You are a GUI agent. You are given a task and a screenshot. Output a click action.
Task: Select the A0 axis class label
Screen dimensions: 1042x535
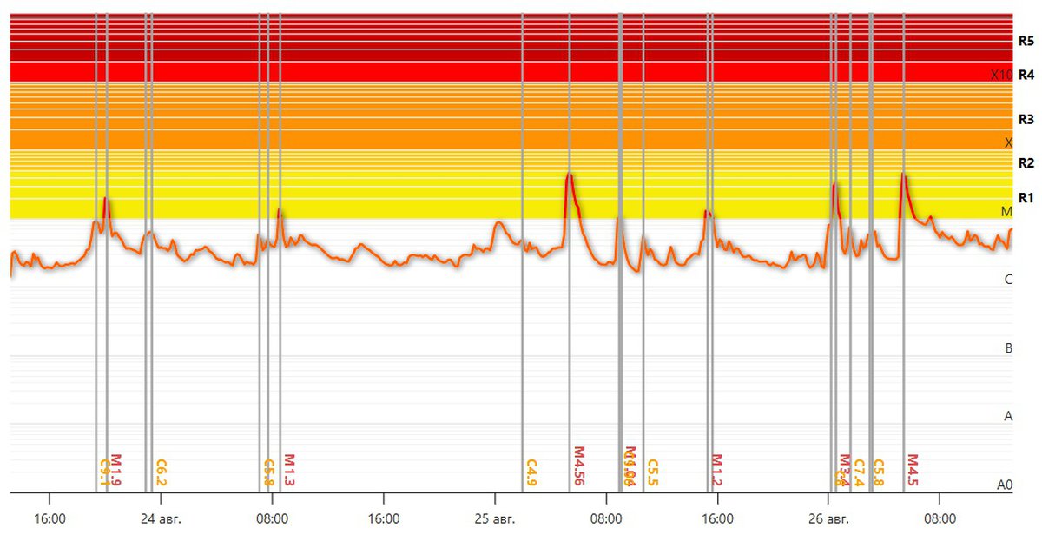(1005, 485)
